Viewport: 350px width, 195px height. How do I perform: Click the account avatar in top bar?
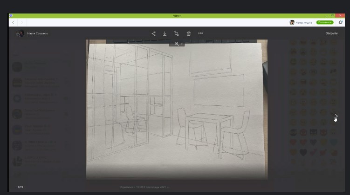point(292,22)
